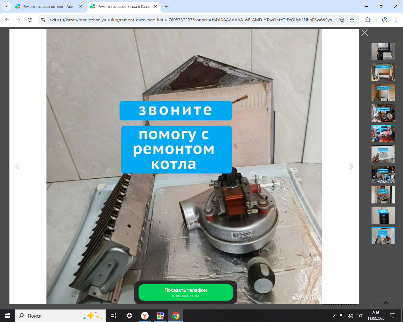Expand the messages panel chevron
403x322 pixels.
click(x=386, y=303)
